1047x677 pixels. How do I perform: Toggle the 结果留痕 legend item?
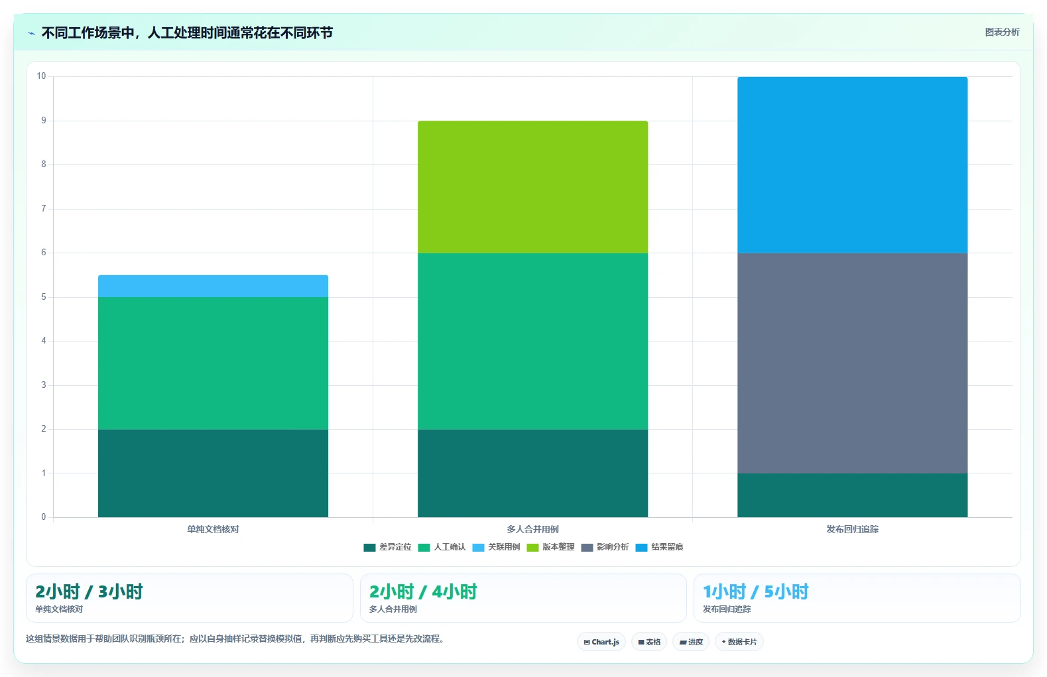(659, 547)
